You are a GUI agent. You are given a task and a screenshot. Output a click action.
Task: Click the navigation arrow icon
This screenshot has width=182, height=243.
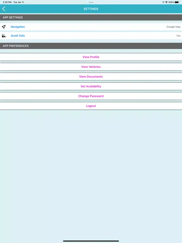[4, 27]
